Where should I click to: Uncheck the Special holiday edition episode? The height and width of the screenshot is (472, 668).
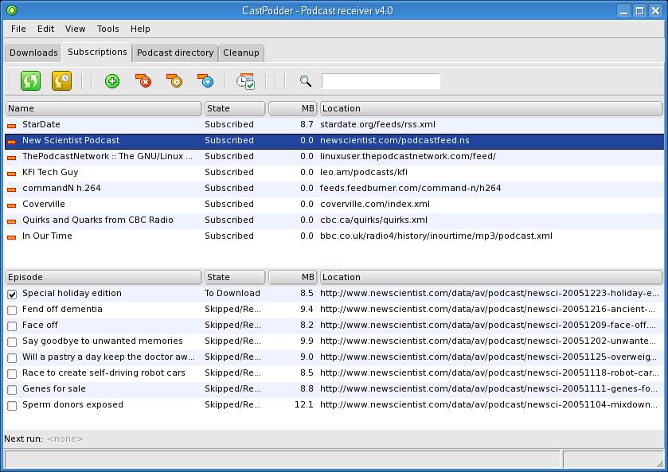pyautogui.click(x=12, y=294)
